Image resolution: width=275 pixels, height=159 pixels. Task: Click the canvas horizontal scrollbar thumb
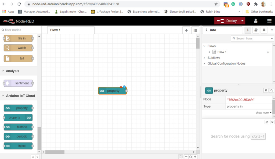[x=55, y=152]
